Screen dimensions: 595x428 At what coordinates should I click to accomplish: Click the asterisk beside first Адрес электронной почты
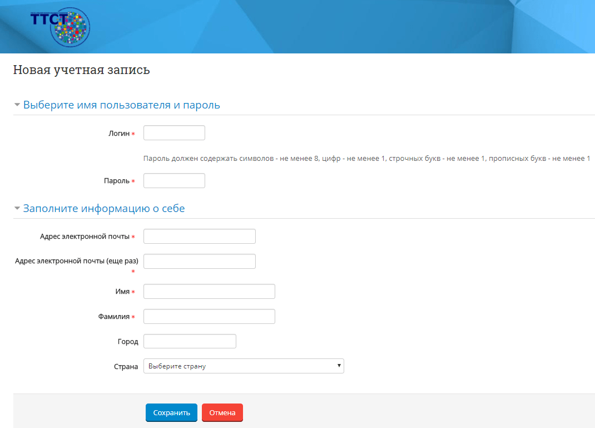pyautogui.click(x=133, y=237)
